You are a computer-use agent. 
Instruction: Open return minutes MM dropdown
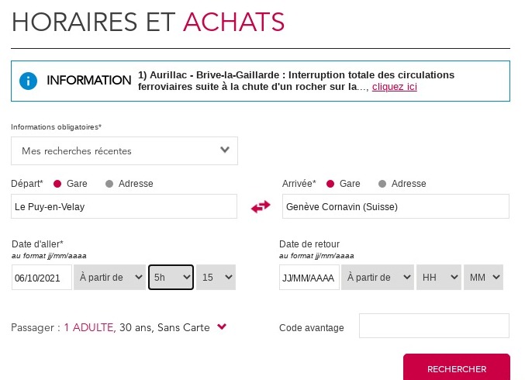pyautogui.click(x=483, y=277)
